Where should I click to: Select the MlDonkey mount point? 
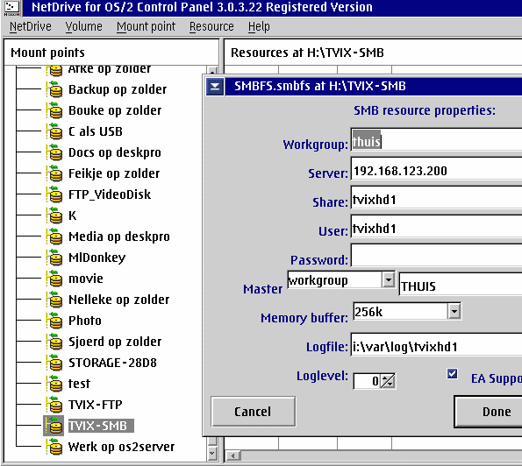97,258
